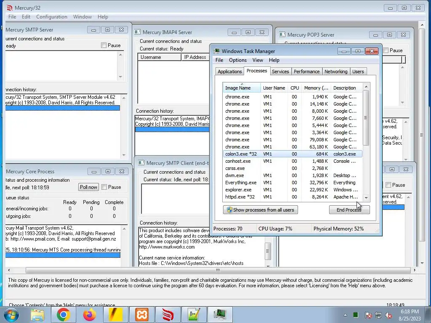
Task: Open Mercury File menu
Action: coord(12,17)
